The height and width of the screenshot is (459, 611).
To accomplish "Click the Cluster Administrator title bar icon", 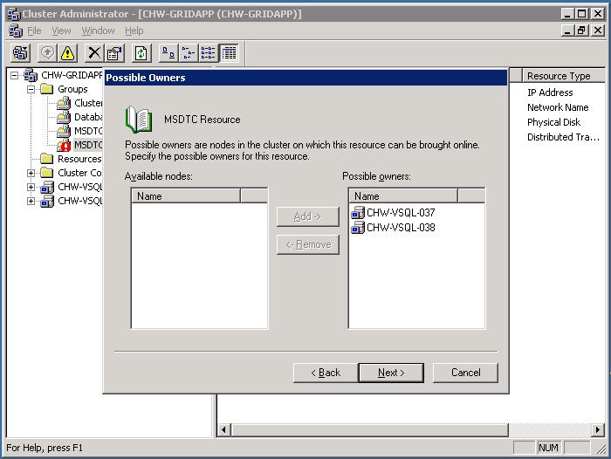I will click(14, 15).
